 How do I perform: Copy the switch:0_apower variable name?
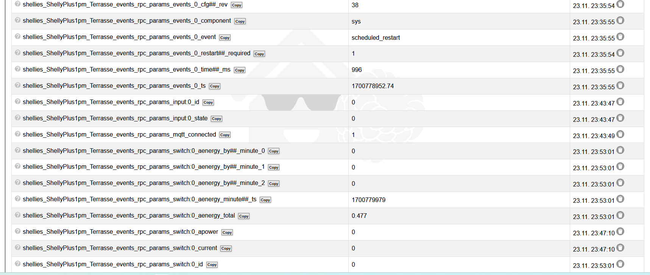tap(227, 233)
